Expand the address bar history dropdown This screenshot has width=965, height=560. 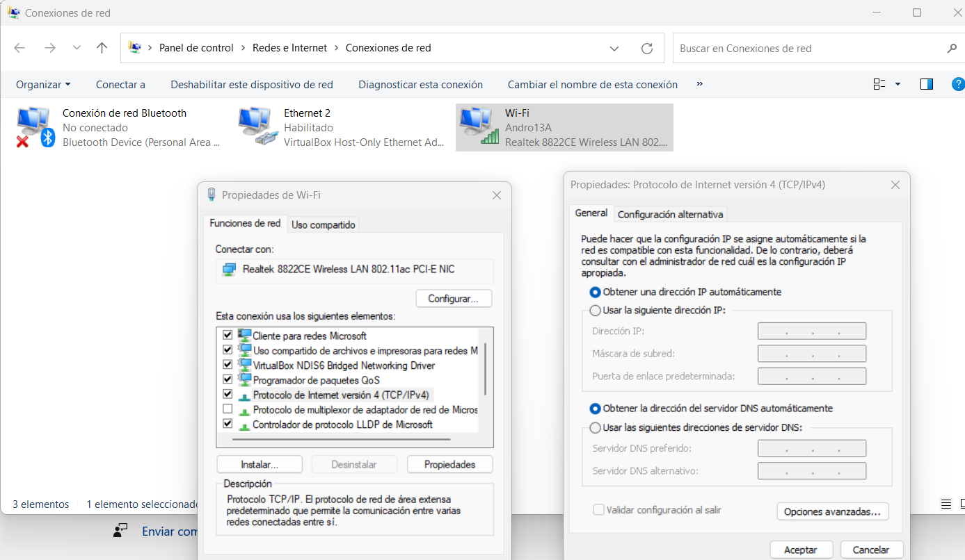(614, 49)
